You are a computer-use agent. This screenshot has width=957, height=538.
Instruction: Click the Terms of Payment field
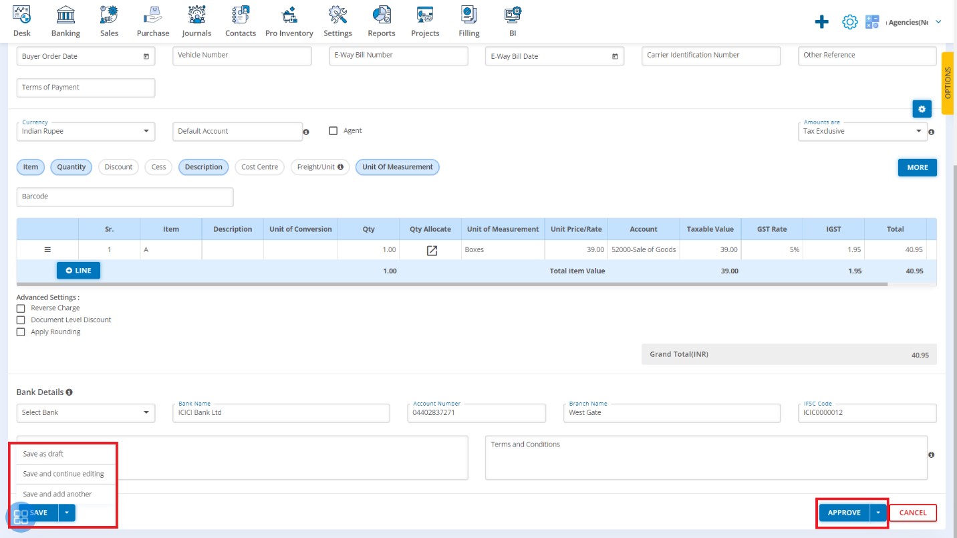click(x=86, y=88)
